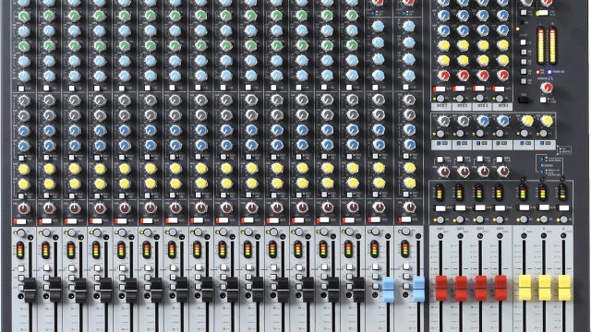Screen dimensions: 591x332
Task: Click the left master LED level meter
Action: [540, 46]
